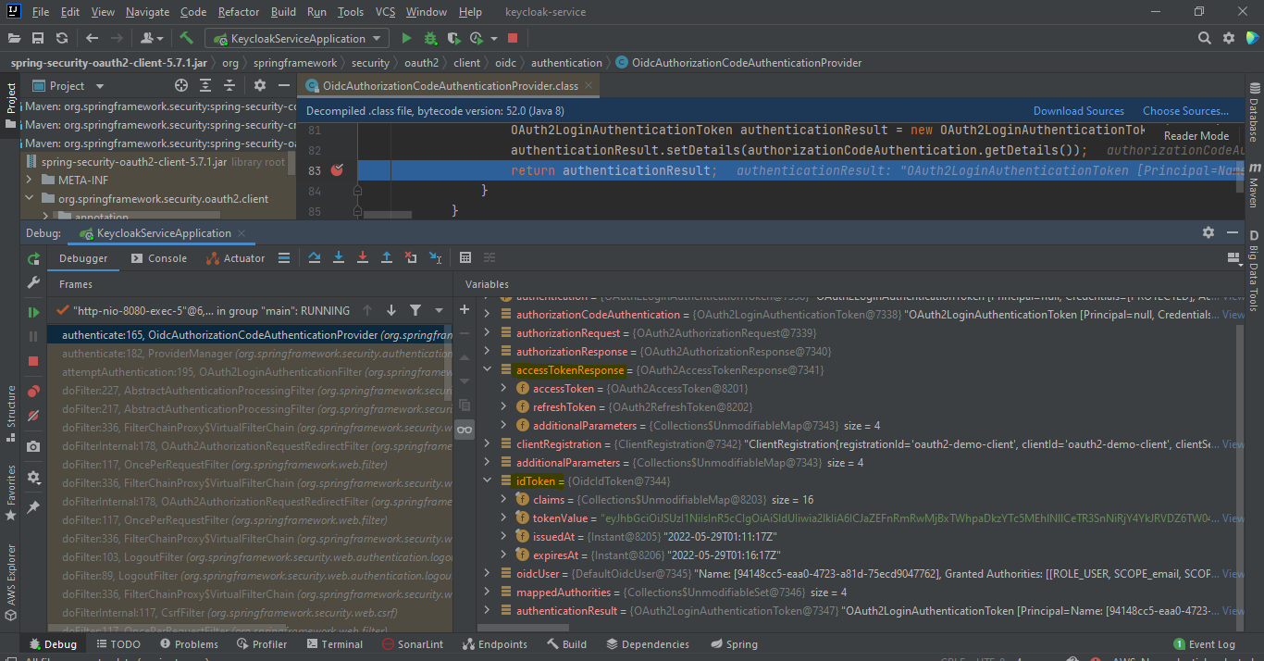Open the Terminal tool window tab
This screenshot has width=1264, height=661.
(x=336, y=644)
